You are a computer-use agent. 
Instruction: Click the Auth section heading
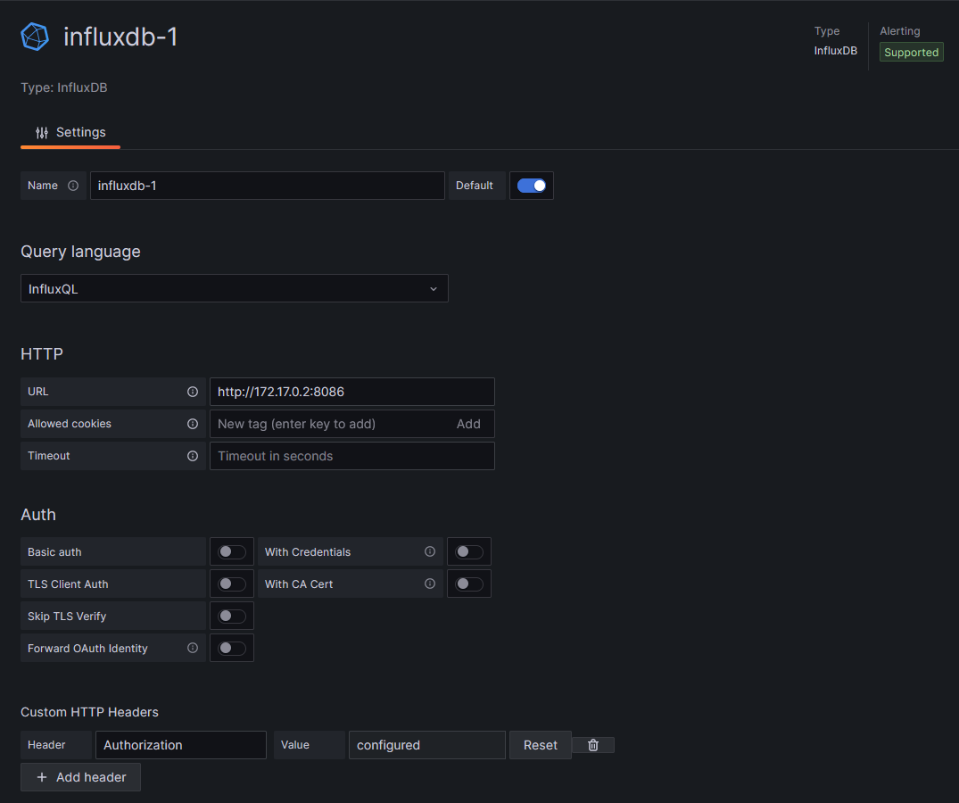click(38, 514)
